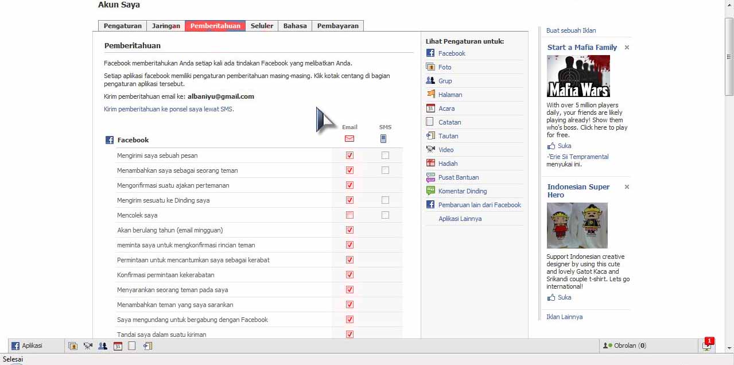Screen dimensions: 734x365
Task: Open Foto notification settings icon
Action: [x=430, y=67]
